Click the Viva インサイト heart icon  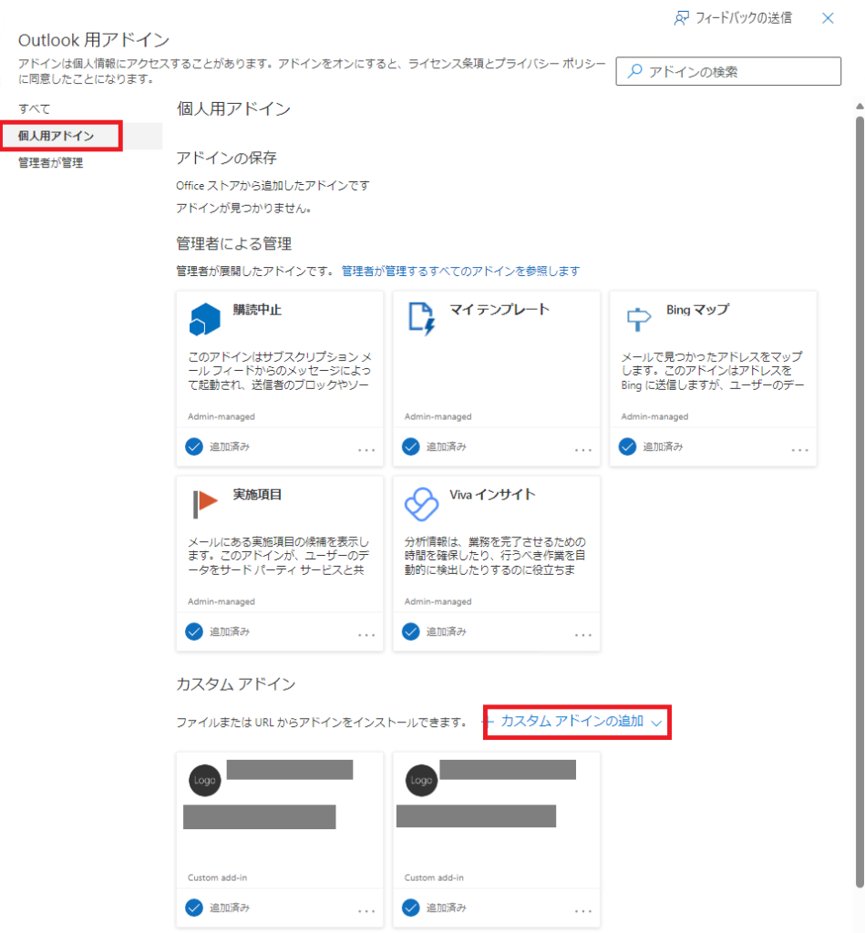point(421,503)
